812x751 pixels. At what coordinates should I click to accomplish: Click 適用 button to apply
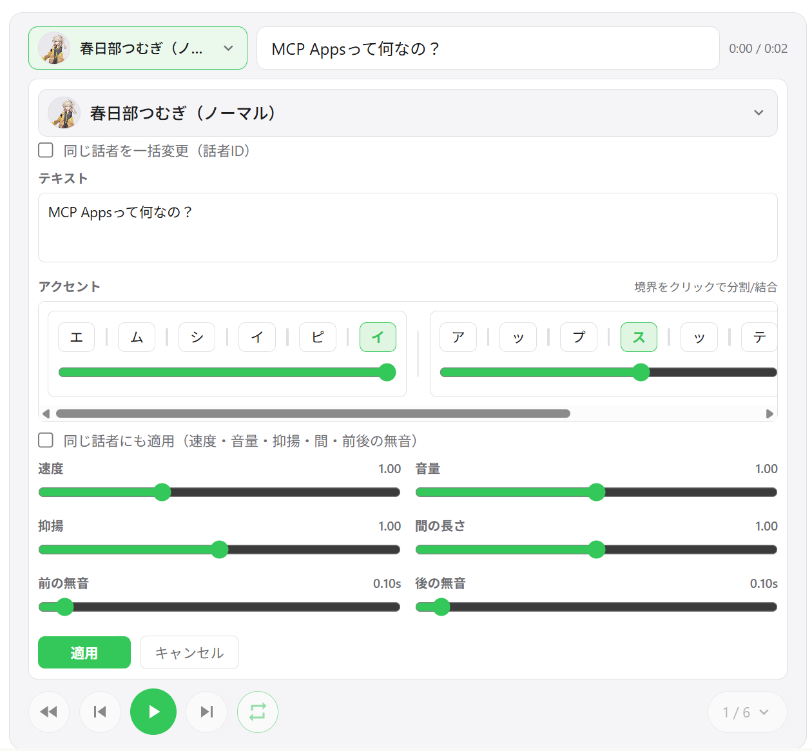coord(84,652)
